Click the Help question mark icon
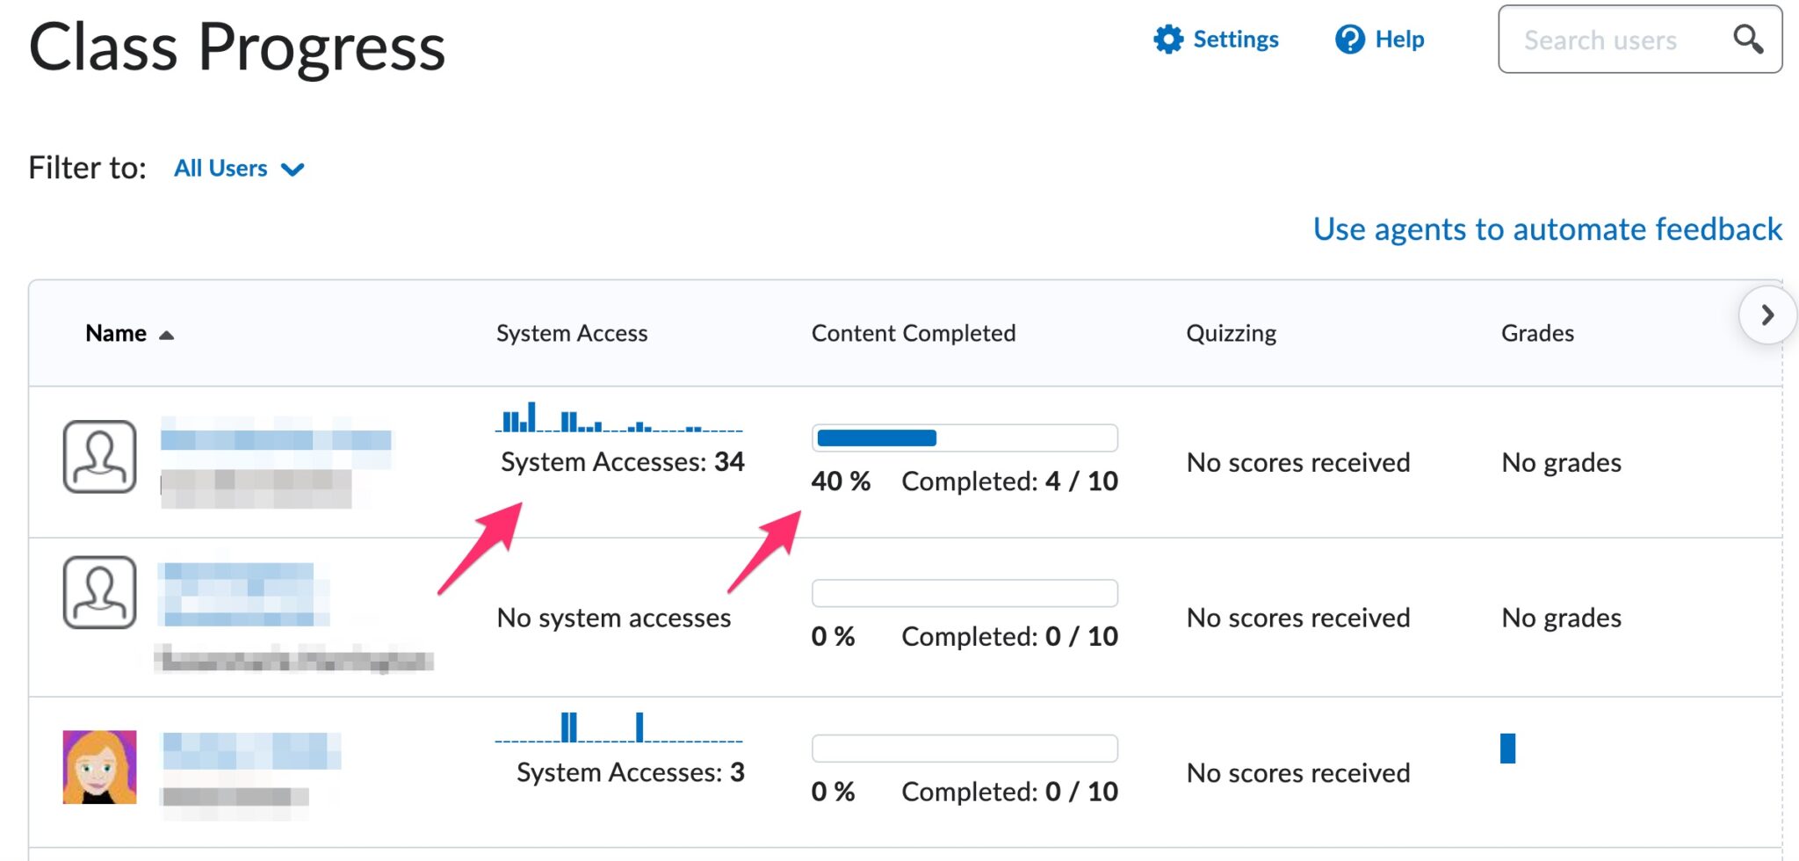The height and width of the screenshot is (861, 1799). click(x=1347, y=39)
